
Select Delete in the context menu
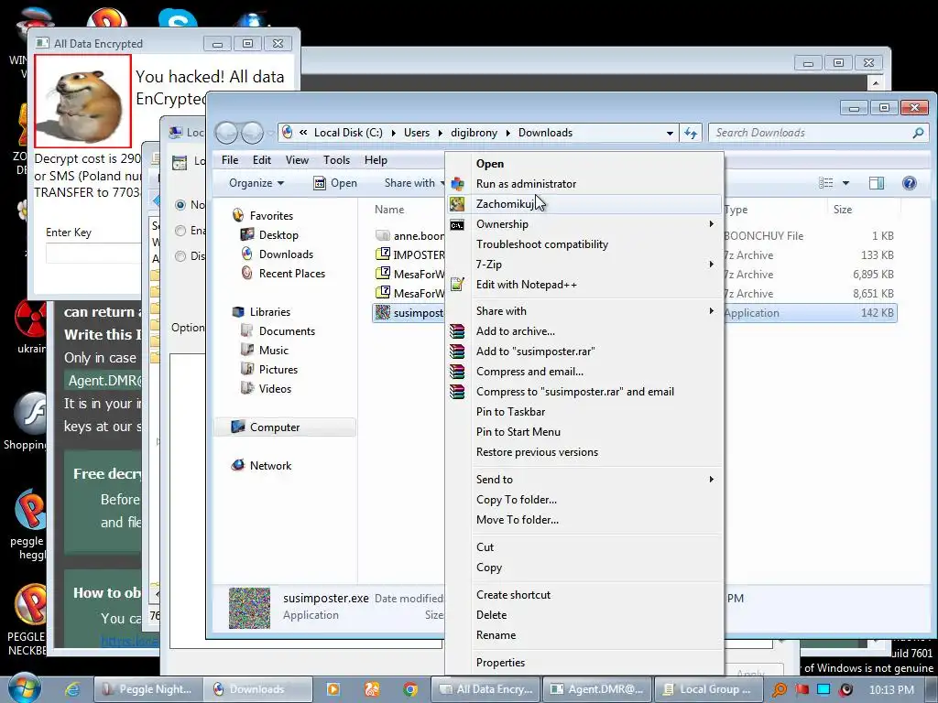[491, 615]
